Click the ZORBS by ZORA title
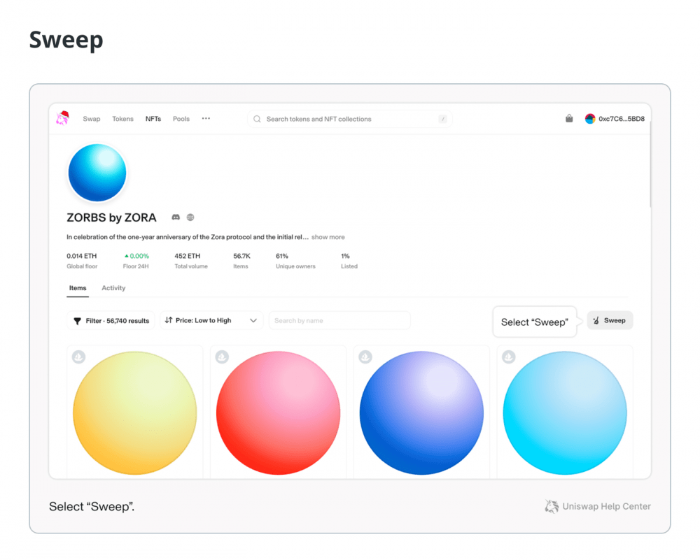The image size is (700, 560). tap(111, 217)
